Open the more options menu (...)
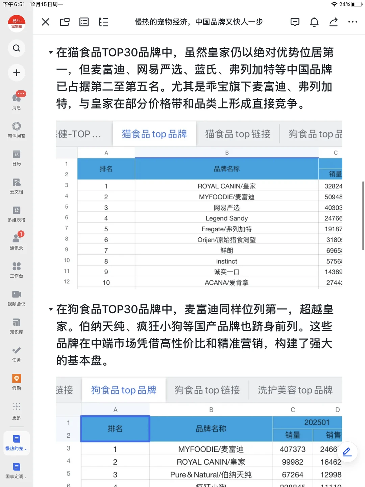 [x=353, y=22]
